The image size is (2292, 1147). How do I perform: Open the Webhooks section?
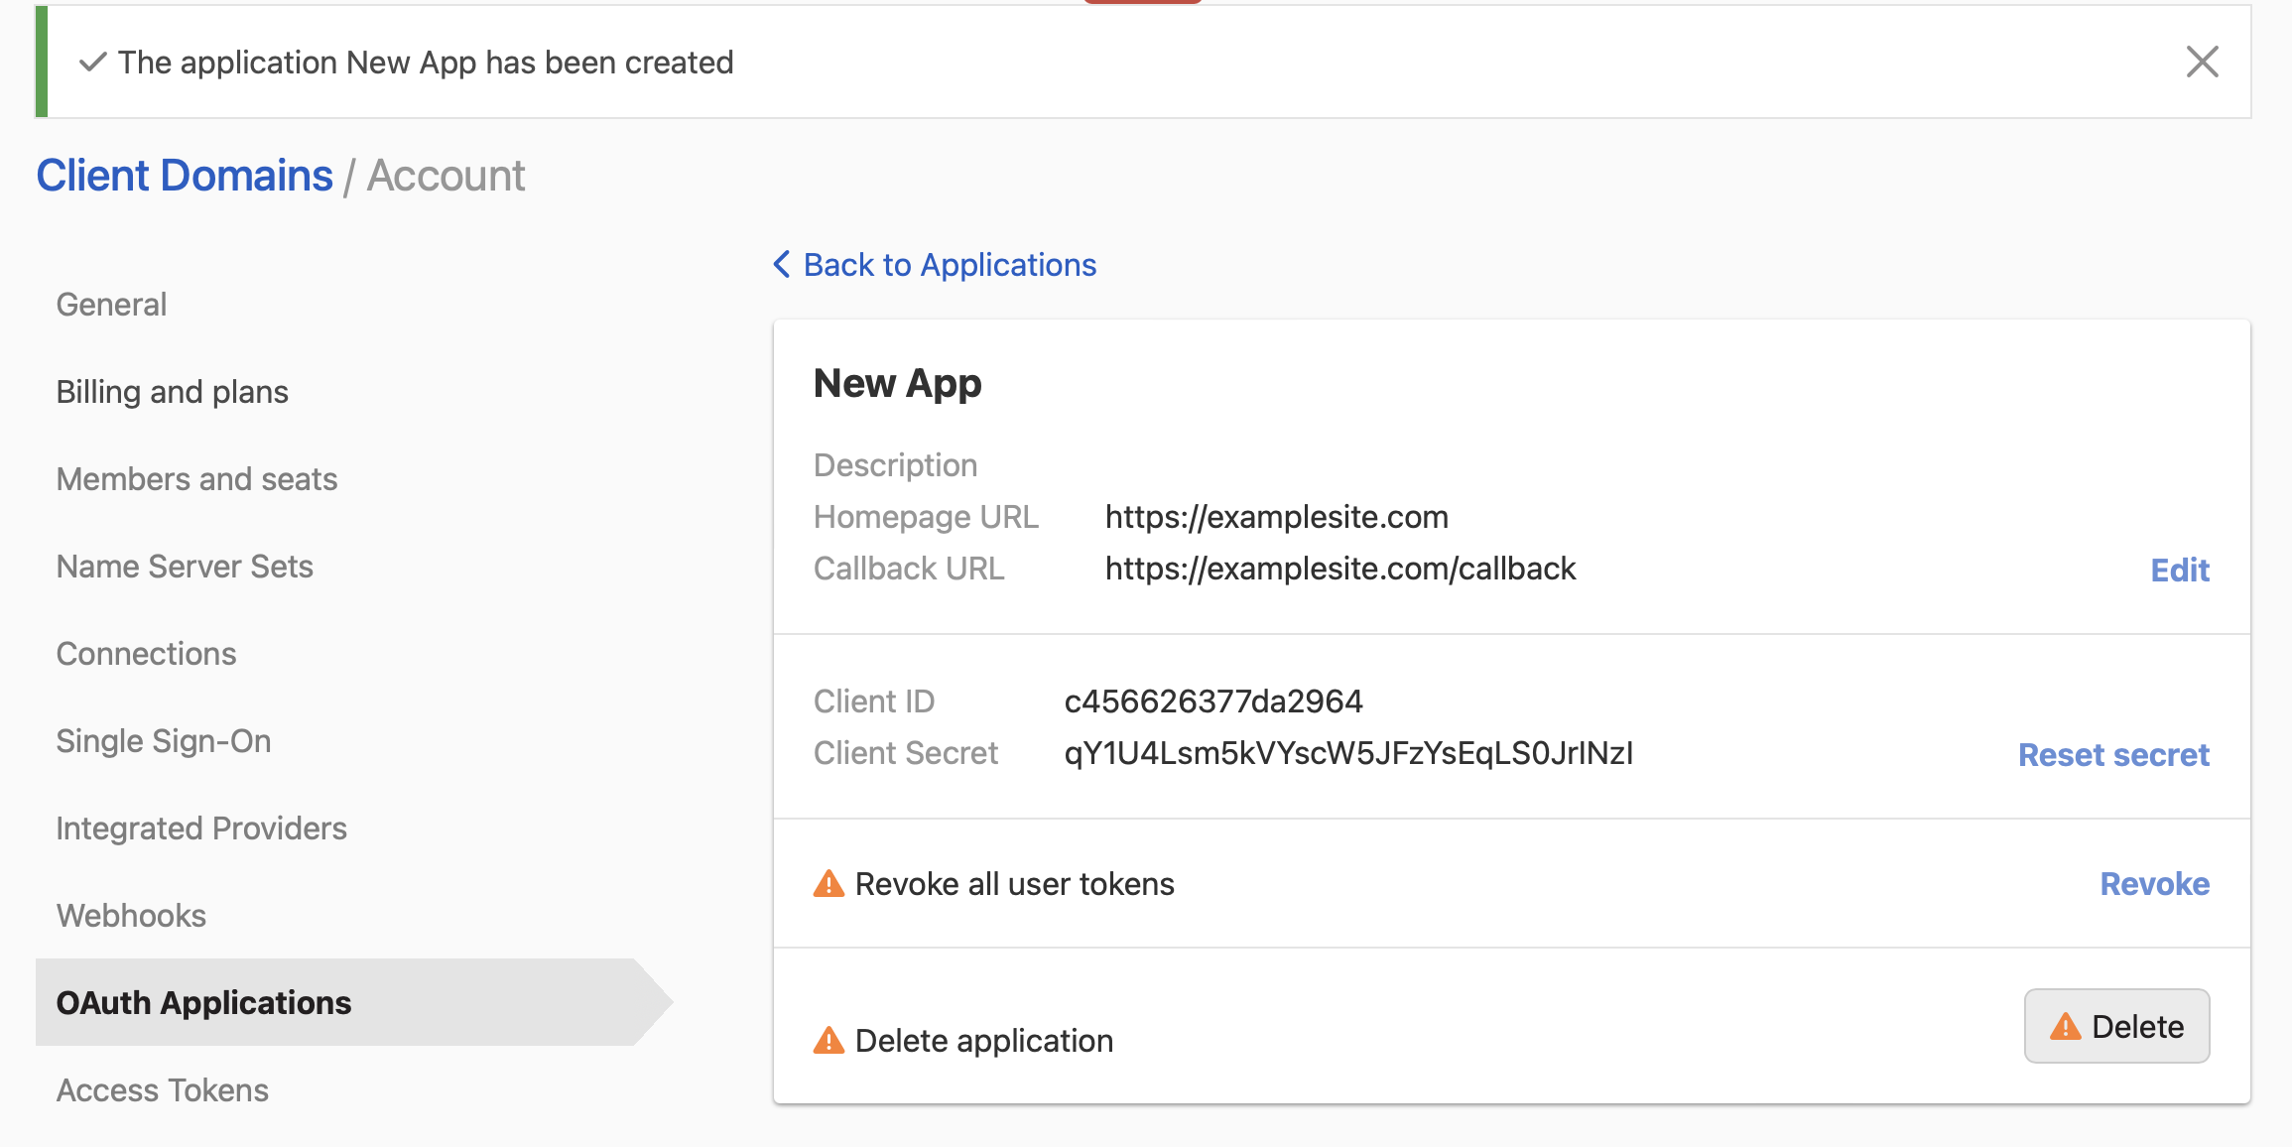click(x=131, y=915)
